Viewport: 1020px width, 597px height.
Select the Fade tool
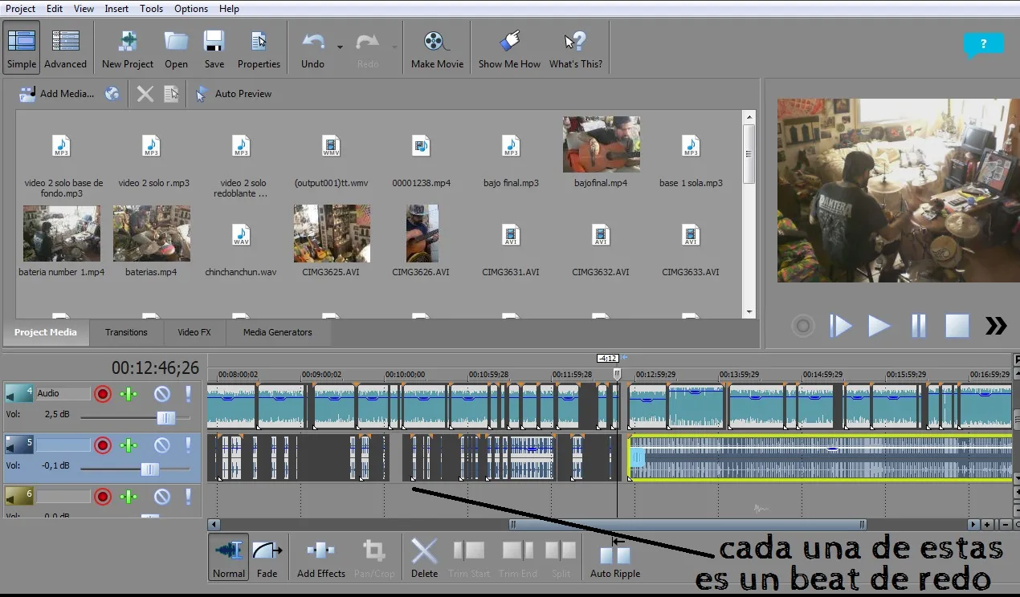267,558
